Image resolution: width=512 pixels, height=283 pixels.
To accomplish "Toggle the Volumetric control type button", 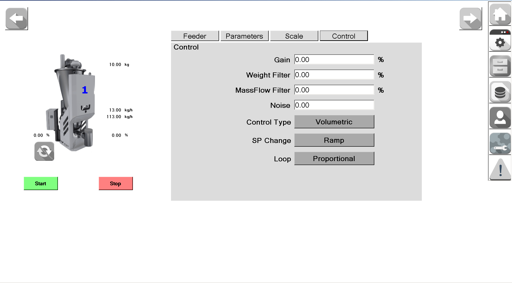I will pos(334,122).
